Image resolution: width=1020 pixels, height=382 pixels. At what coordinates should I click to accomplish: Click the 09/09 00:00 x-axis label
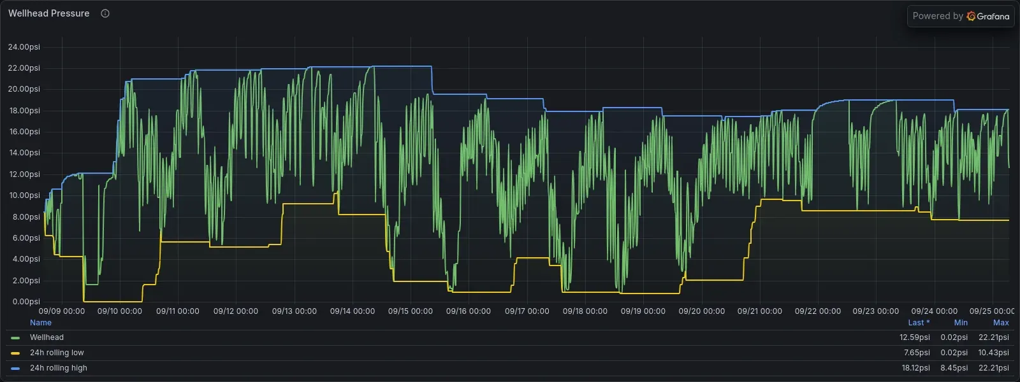pos(62,311)
